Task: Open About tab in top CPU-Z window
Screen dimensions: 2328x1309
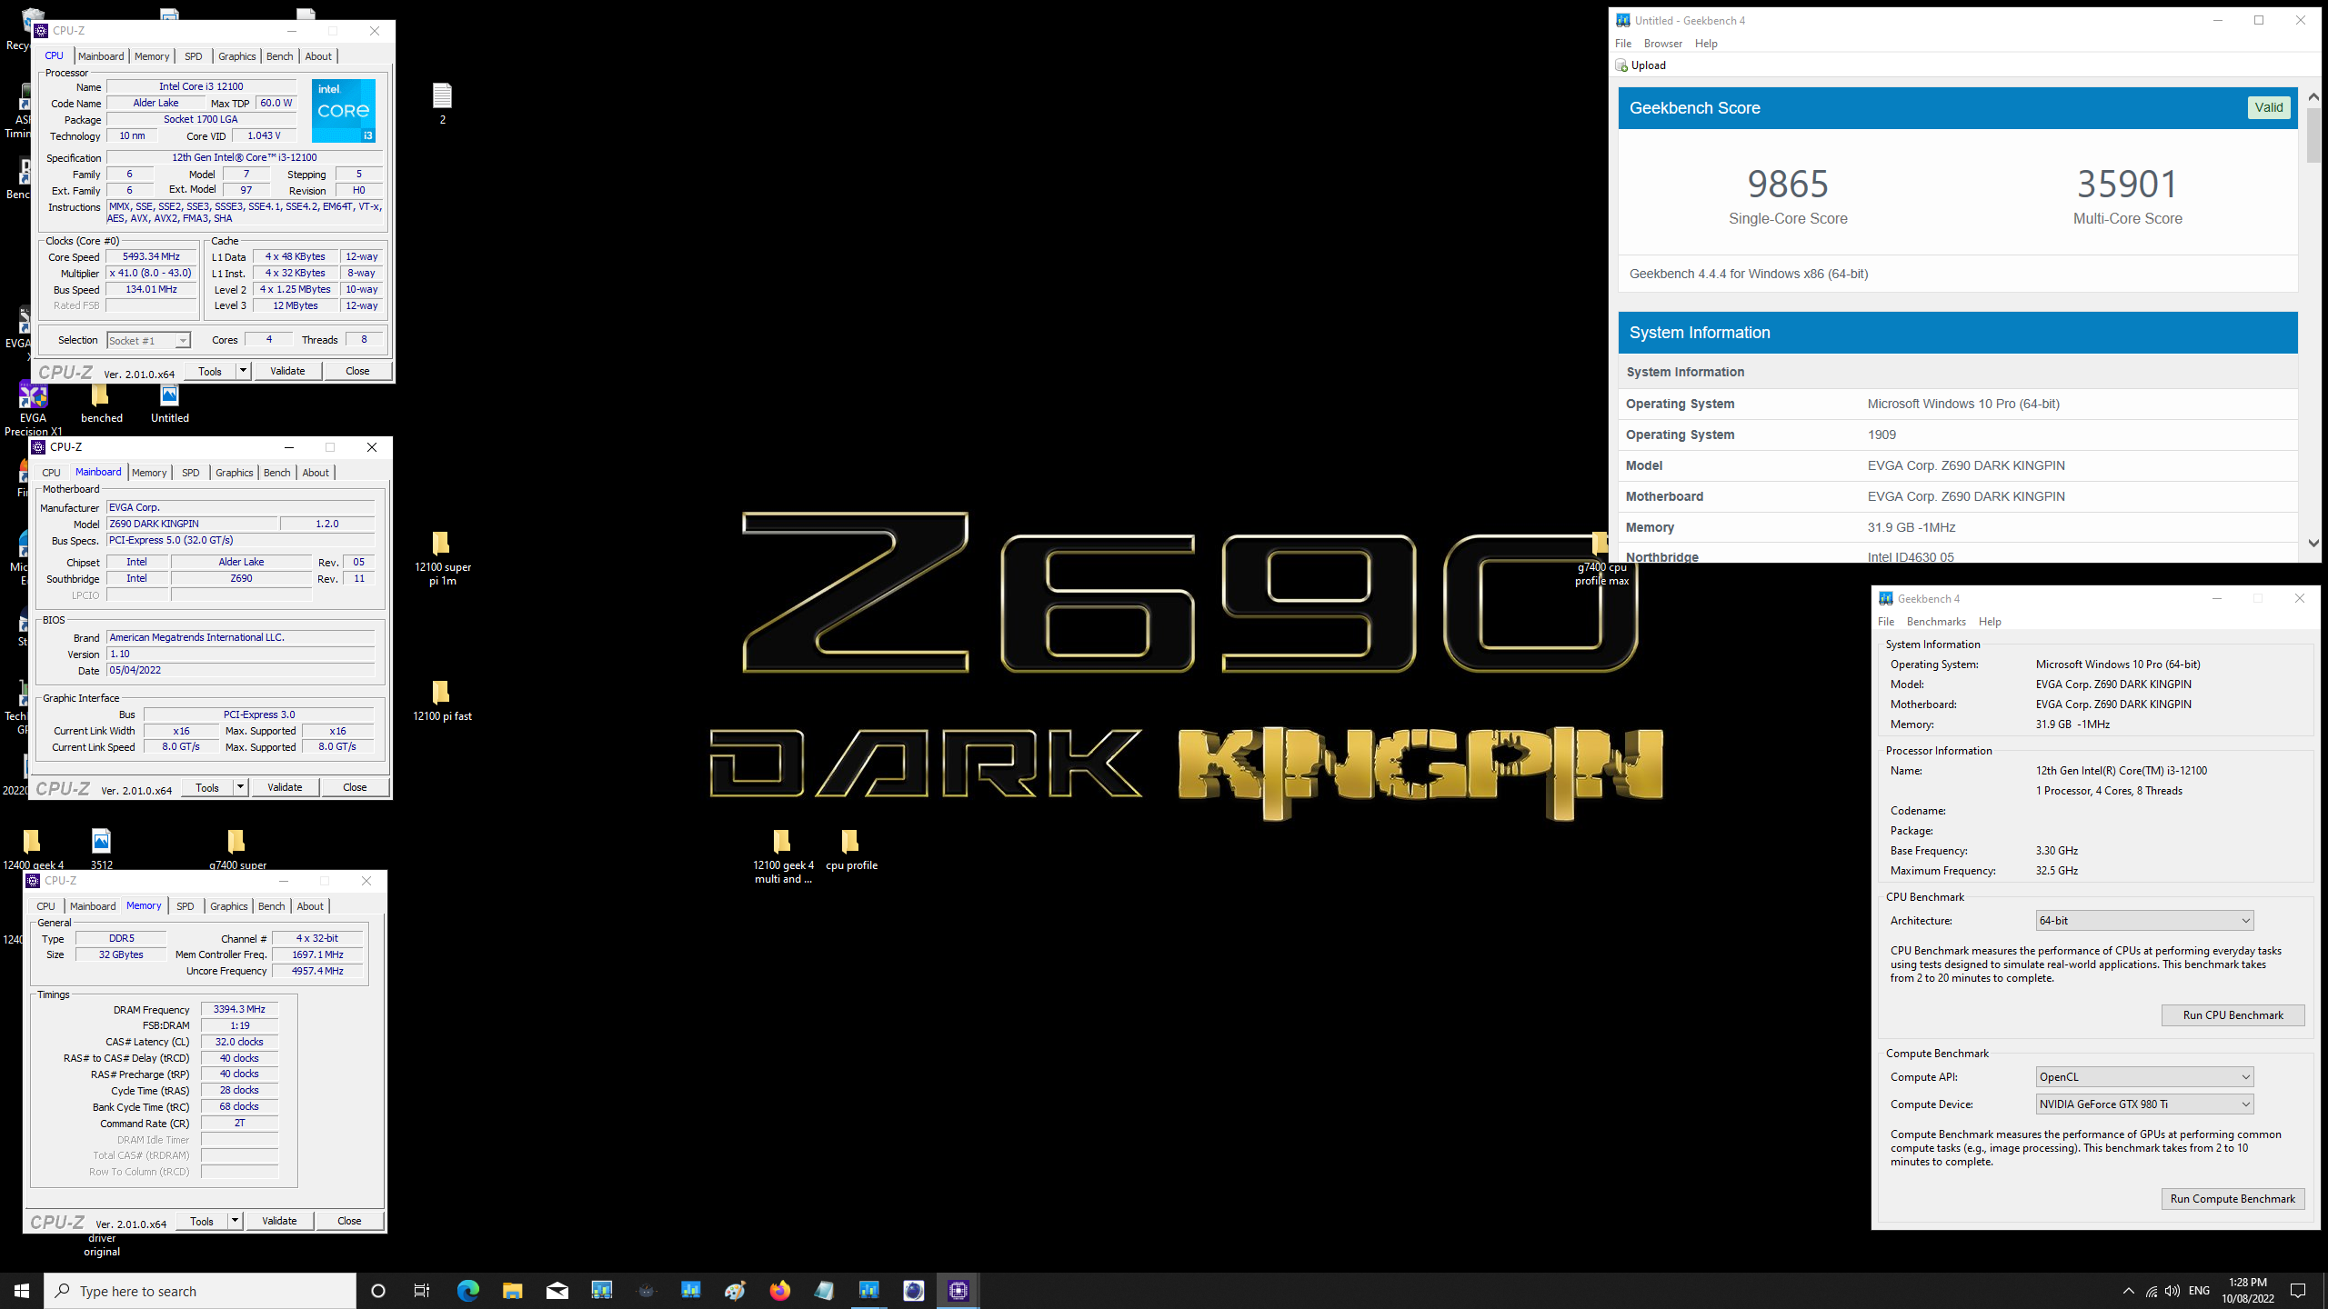Action: tap(318, 56)
